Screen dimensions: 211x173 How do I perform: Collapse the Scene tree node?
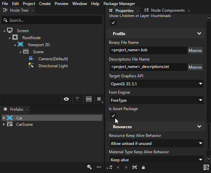click(20, 52)
